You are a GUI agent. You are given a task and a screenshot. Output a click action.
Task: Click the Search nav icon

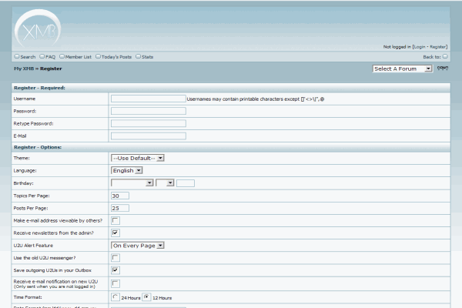click(17, 56)
